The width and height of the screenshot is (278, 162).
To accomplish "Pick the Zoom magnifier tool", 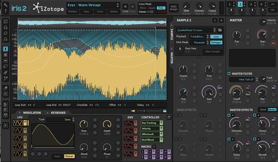I will [5, 33].
